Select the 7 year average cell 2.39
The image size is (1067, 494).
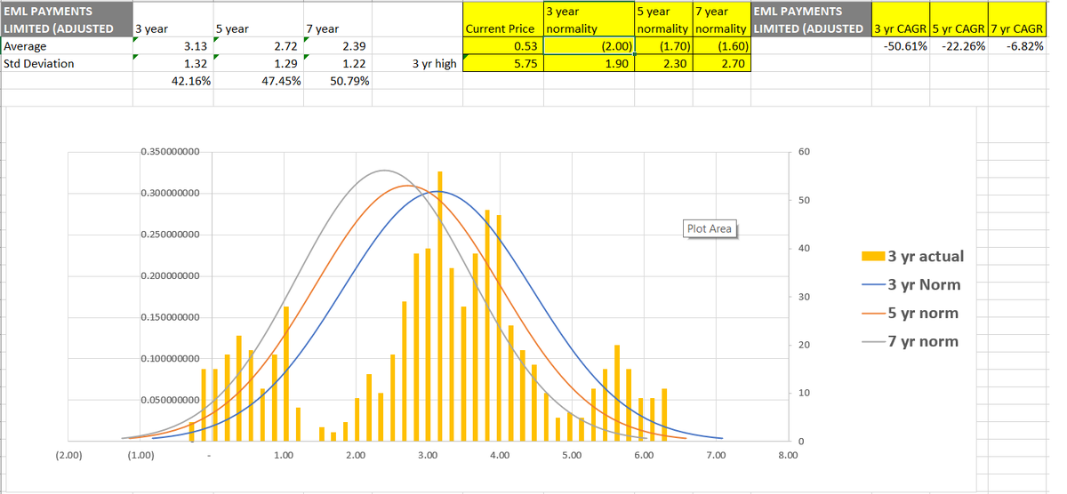point(337,46)
